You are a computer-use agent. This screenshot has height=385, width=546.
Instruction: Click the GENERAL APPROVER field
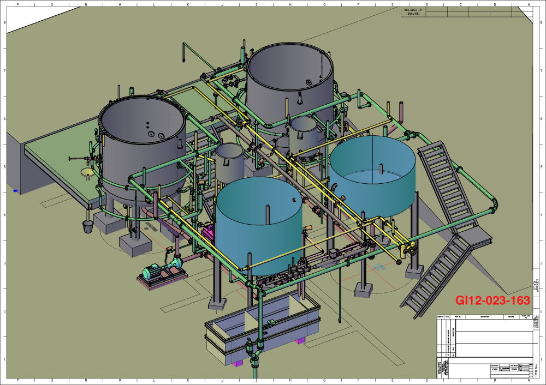(x=537, y=323)
